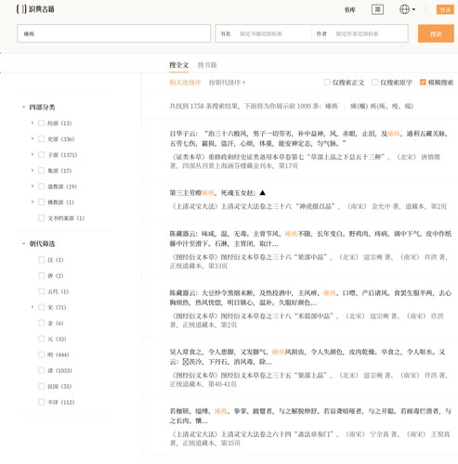The height and width of the screenshot is (464, 458).
Task: Open the result starting 吴人常食之
Action: coord(308,356)
